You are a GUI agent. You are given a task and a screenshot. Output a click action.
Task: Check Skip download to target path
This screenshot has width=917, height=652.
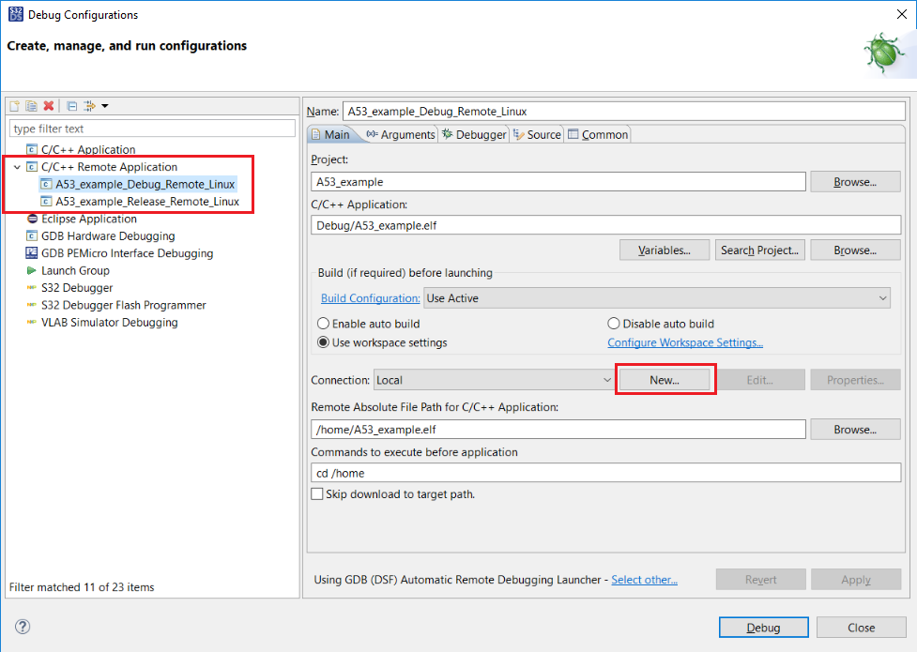(317, 494)
